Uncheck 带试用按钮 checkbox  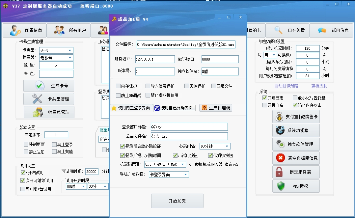(x=175, y=155)
